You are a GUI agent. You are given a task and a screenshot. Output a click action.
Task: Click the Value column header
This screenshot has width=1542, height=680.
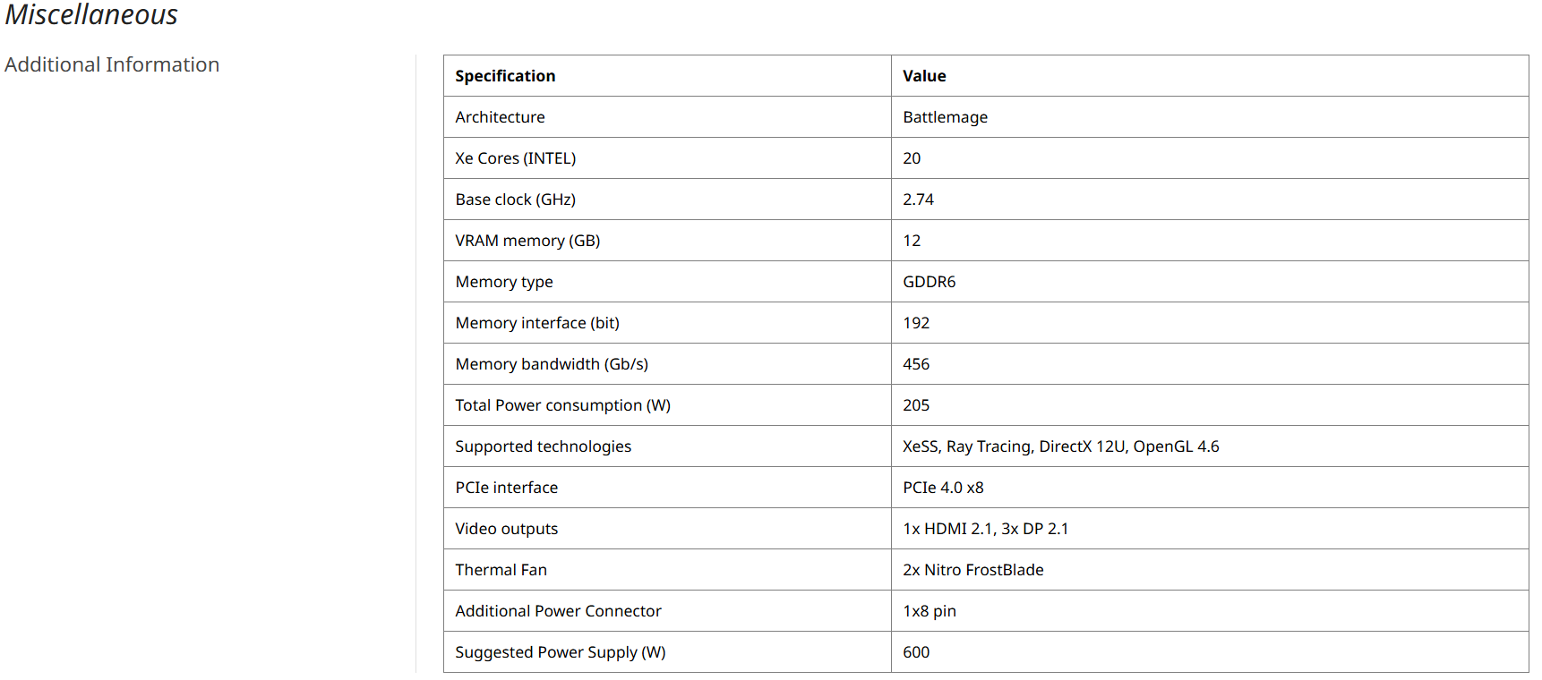coord(924,76)
